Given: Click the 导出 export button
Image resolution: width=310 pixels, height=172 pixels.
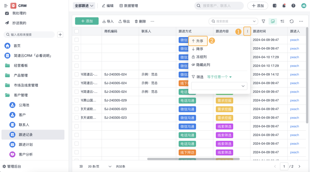Looking at the screenshot, I should click(124, 21).
